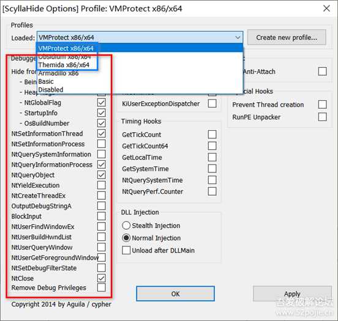This screenshot has width=338, height=321.
Task: Enable RunPE Unpacker checkbox
Action: [x=323, y=117]
